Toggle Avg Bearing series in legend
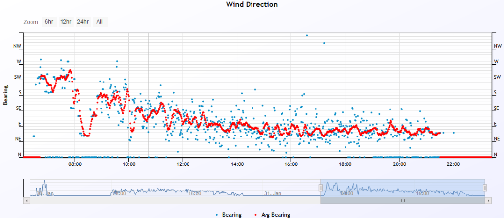 pyautogui.click(x=272, y=215)
